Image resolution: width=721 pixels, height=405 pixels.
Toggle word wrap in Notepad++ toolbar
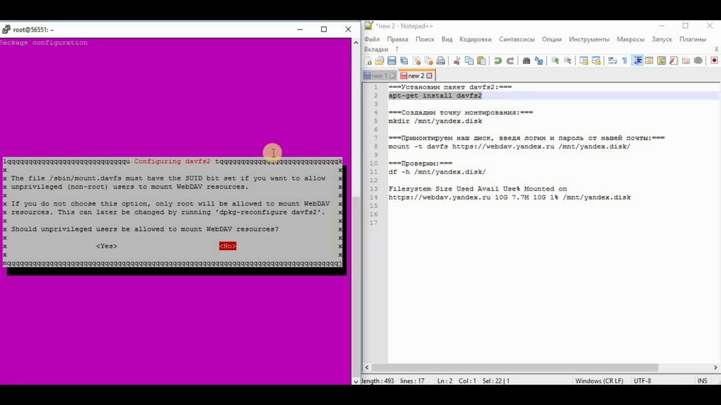click(x=612, y=61)
